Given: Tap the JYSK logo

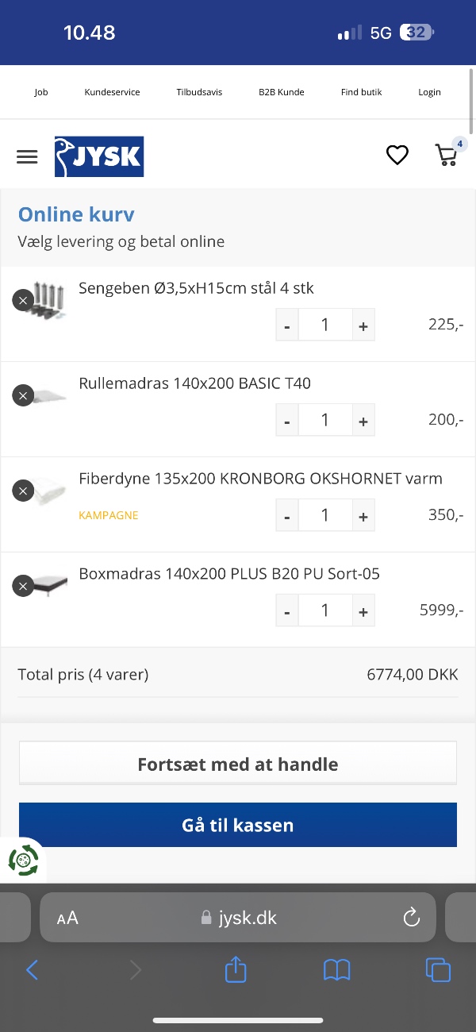Looking at the screenshot, I should pyautogui.click(x=99, y=156).
